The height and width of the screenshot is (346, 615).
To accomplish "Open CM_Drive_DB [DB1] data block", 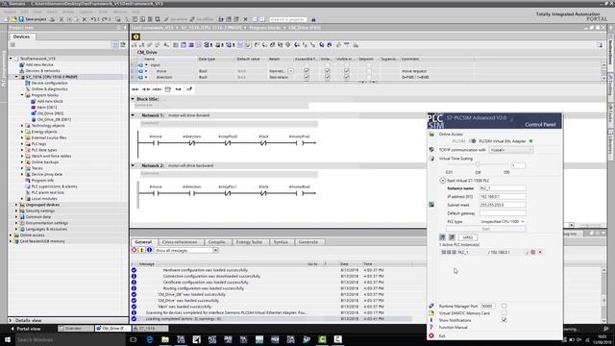I will [x=54, y=119].
